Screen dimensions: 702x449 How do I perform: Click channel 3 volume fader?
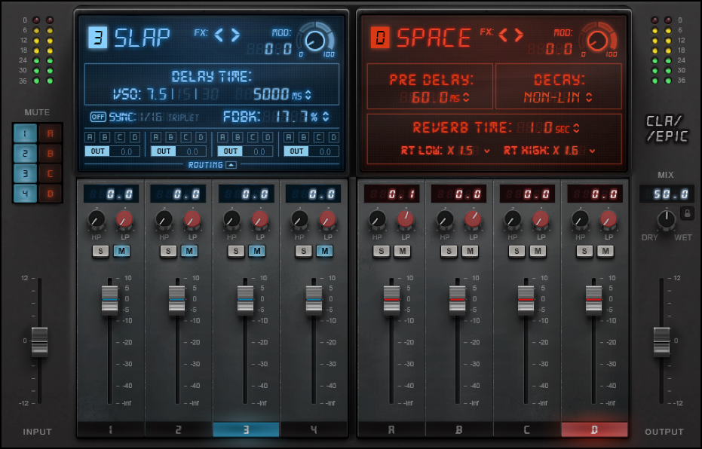pyautogui.click(x=245, y=299)
